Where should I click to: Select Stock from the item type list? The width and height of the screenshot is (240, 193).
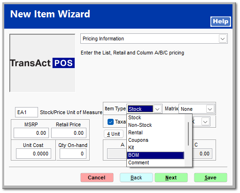155,117
